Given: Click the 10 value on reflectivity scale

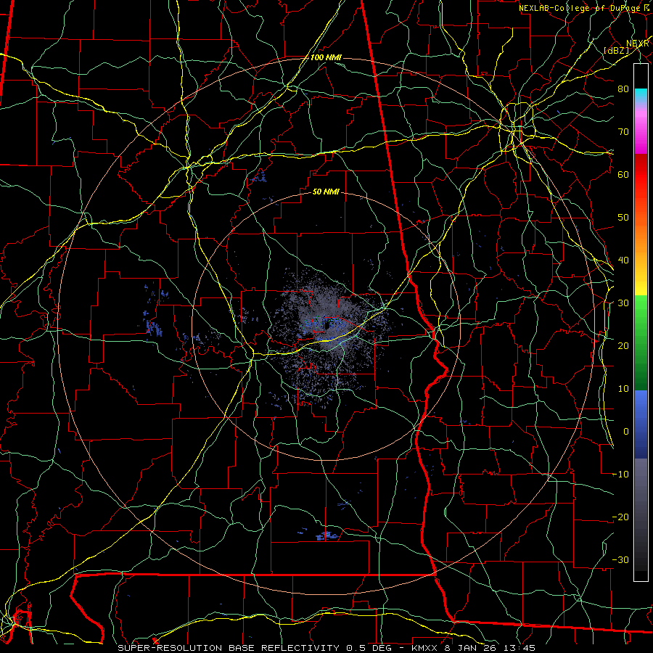Looking at the screenshot, I should tap(623, 389).
